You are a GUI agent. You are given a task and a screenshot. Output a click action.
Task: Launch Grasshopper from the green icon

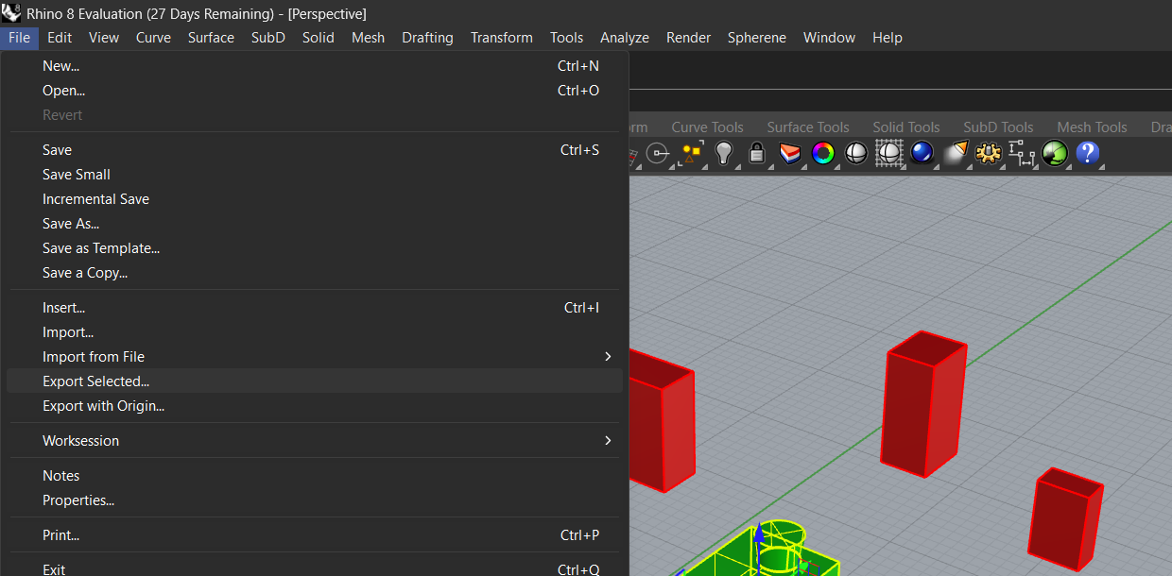(x=1054, y=153)
